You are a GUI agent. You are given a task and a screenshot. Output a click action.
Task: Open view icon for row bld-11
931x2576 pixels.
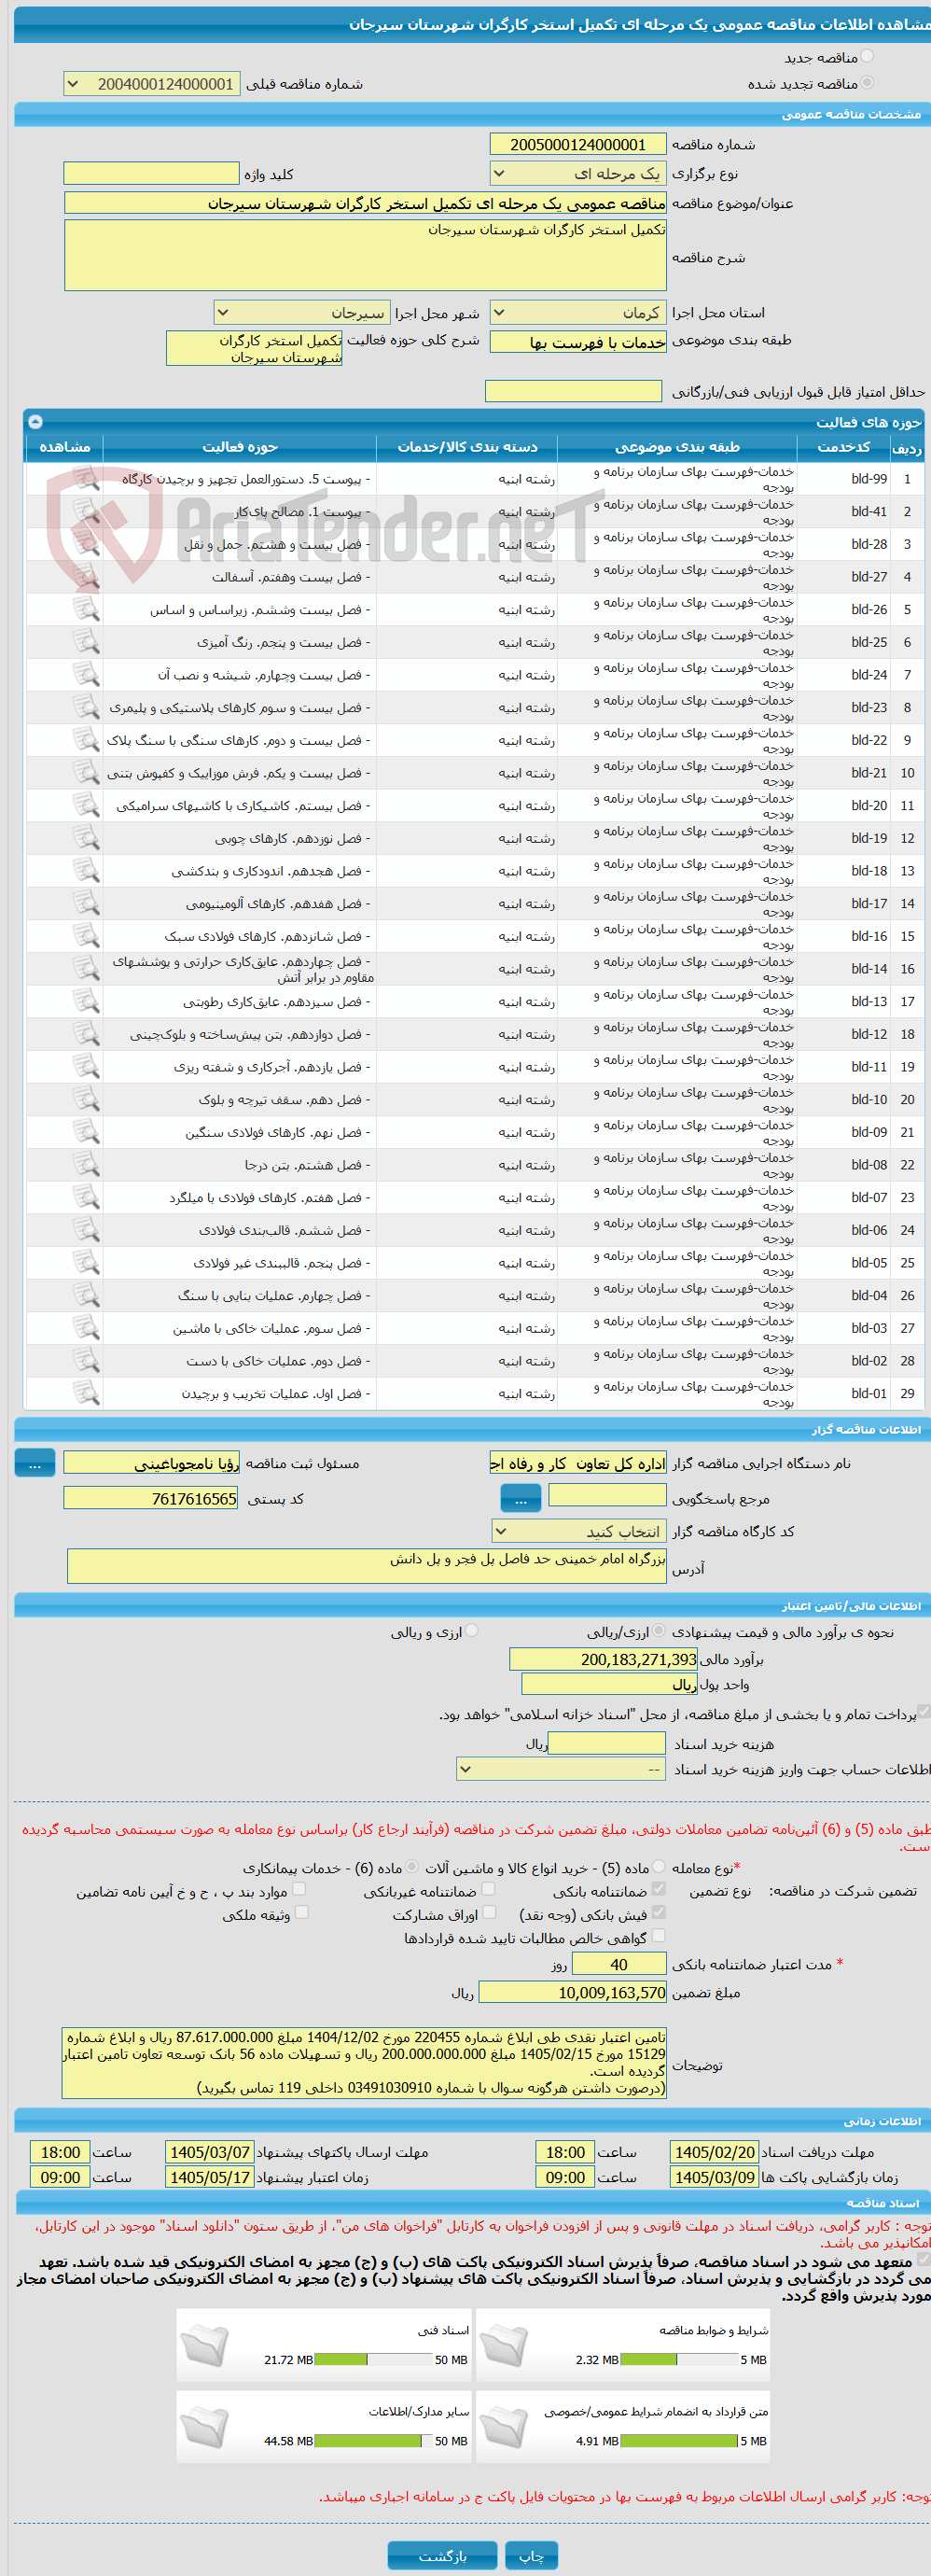tap(86, 1067)
